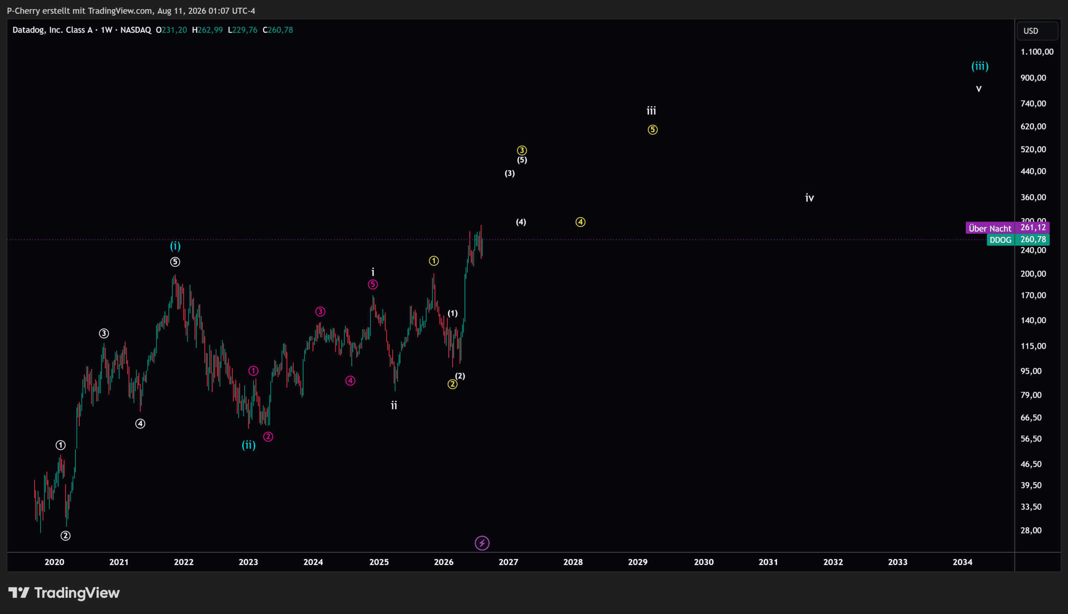1068x614 pixels.
Task: Click the open value O231,20
Action: pos(171,30)
